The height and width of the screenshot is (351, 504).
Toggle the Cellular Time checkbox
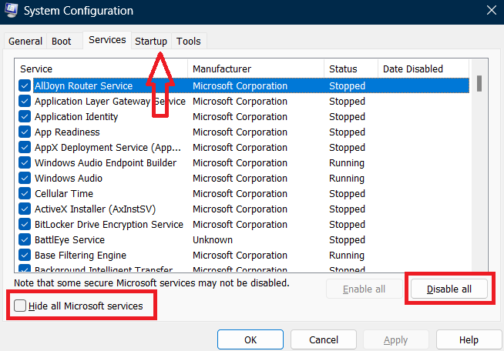pyautogui.click(x=25, y=194)
